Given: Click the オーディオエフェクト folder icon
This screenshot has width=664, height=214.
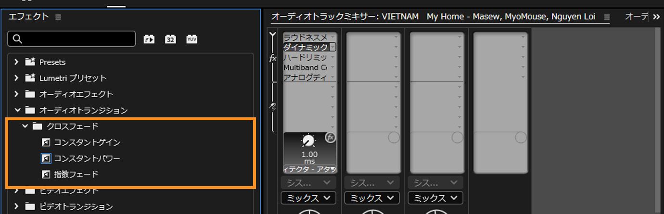Looking at the screenshot, I should 30,94.
